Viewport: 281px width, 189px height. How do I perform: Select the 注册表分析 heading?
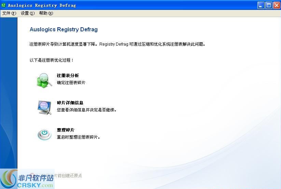(x=68, y=76)
